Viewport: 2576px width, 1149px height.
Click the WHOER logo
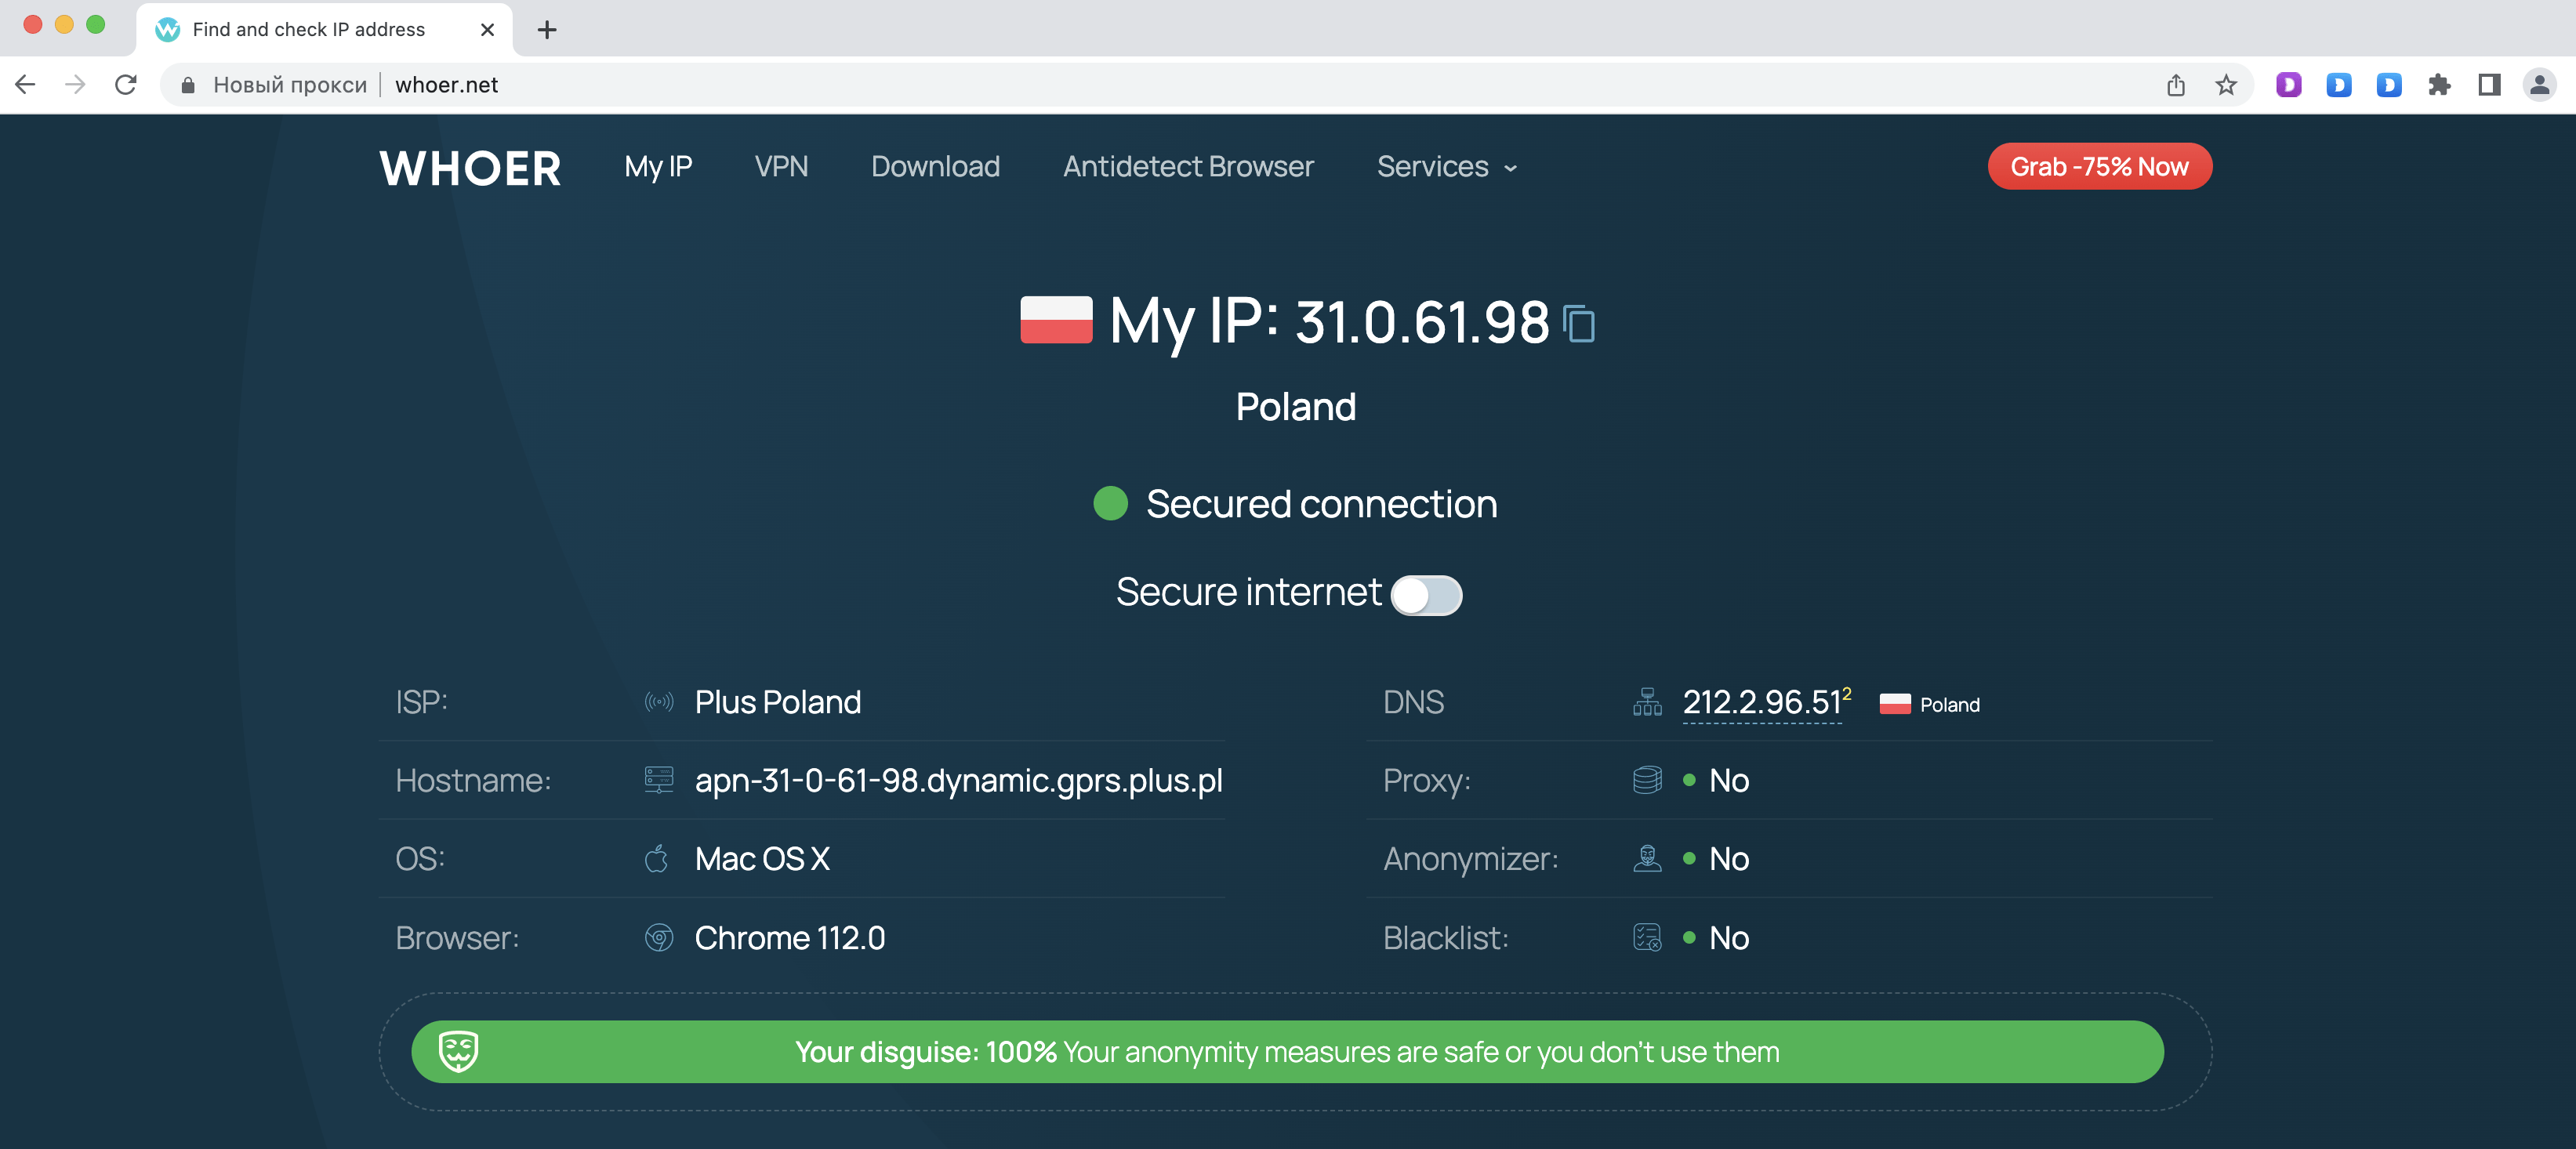click(470, 168)
